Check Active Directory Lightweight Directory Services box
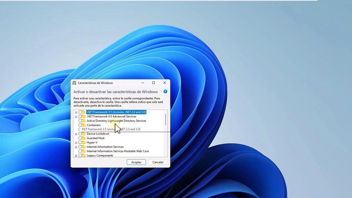 pyautogui.click(x=80, y=121)
